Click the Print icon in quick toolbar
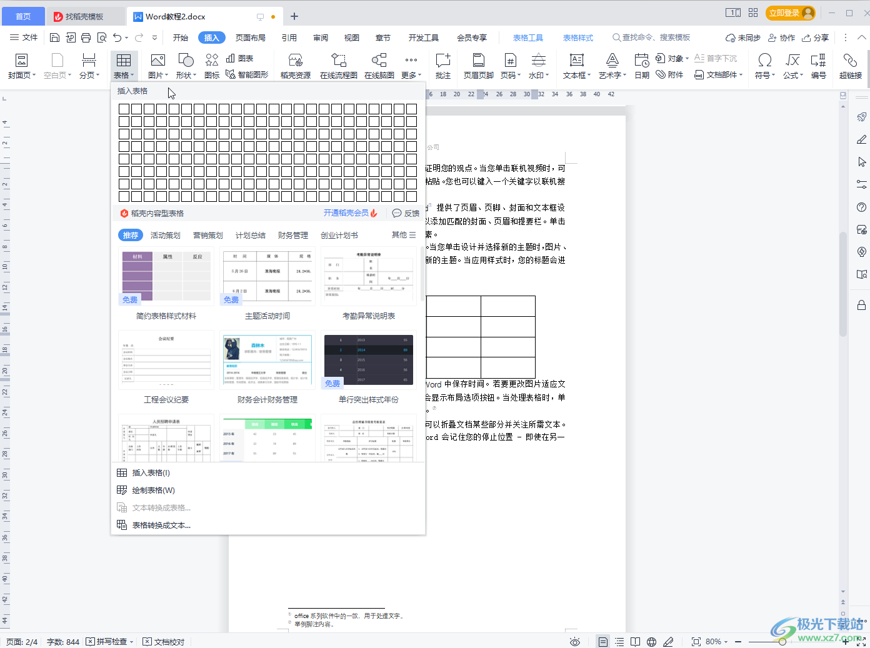Screen dimensions: 870x648 [x=86, y=37]
